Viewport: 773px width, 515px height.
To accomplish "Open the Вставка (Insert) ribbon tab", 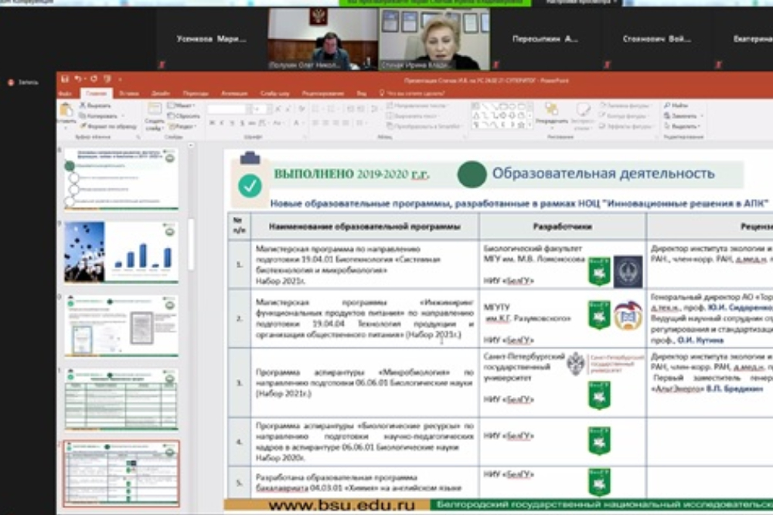I will (129, 93).
